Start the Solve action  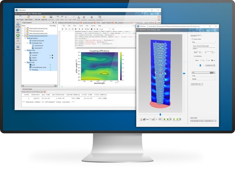18,36
